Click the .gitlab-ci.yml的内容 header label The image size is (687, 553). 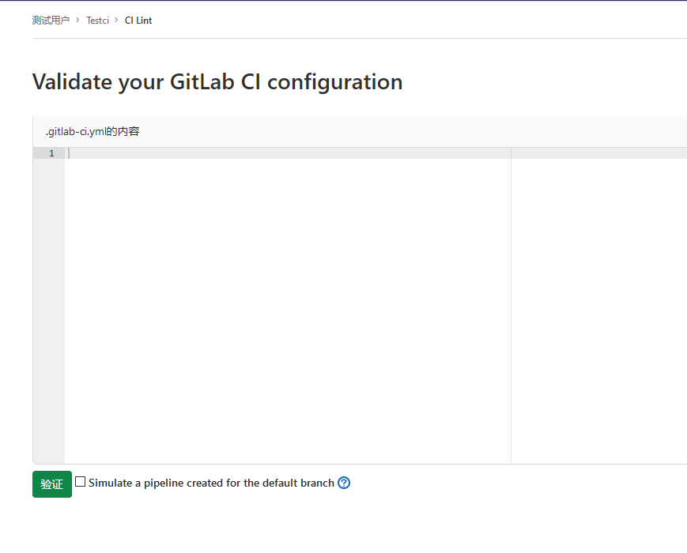[92, 131]
